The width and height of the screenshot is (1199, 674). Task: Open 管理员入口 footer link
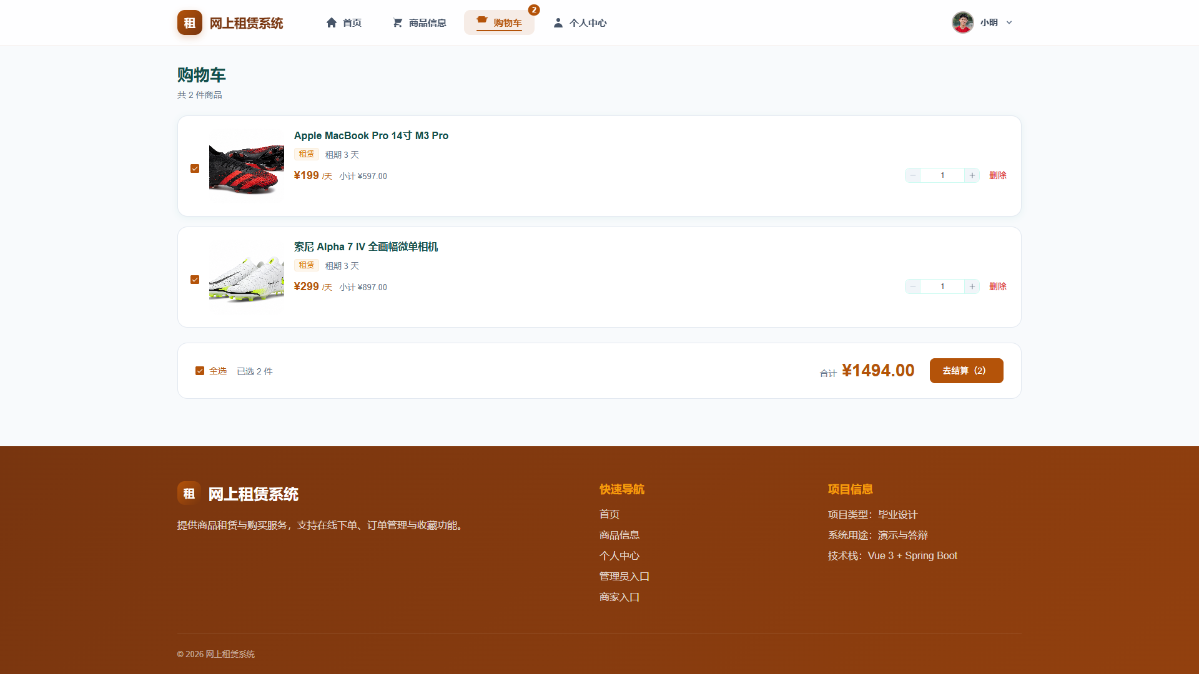pos(624,577)
